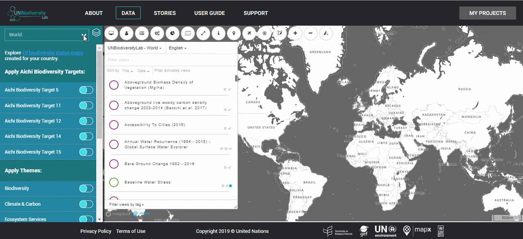The image size is (523, 239).
Task: Toggle Aichi Biodiversity Target 5 switch
Action: point(86,90)
